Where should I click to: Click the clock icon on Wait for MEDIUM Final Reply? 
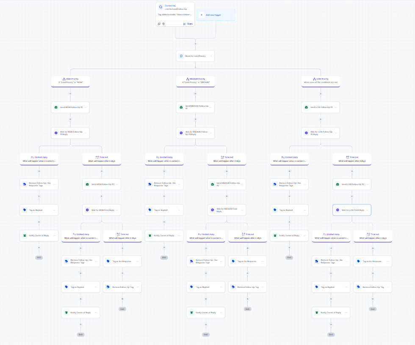click(212, 210)
